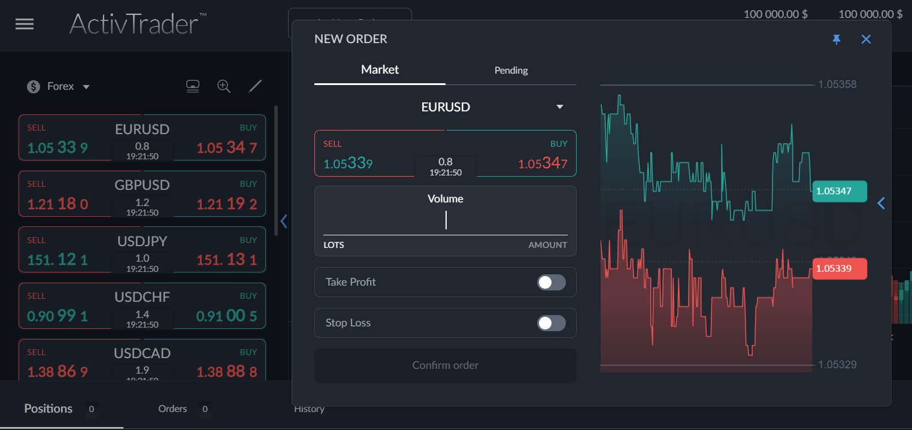This screenshot has height=430, width=912.
Task: Collapse the watchlist panel with left arrow
Action: 284,222
